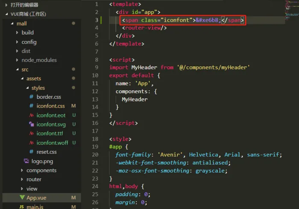Click line number 3 in gutter

(97, 20)
